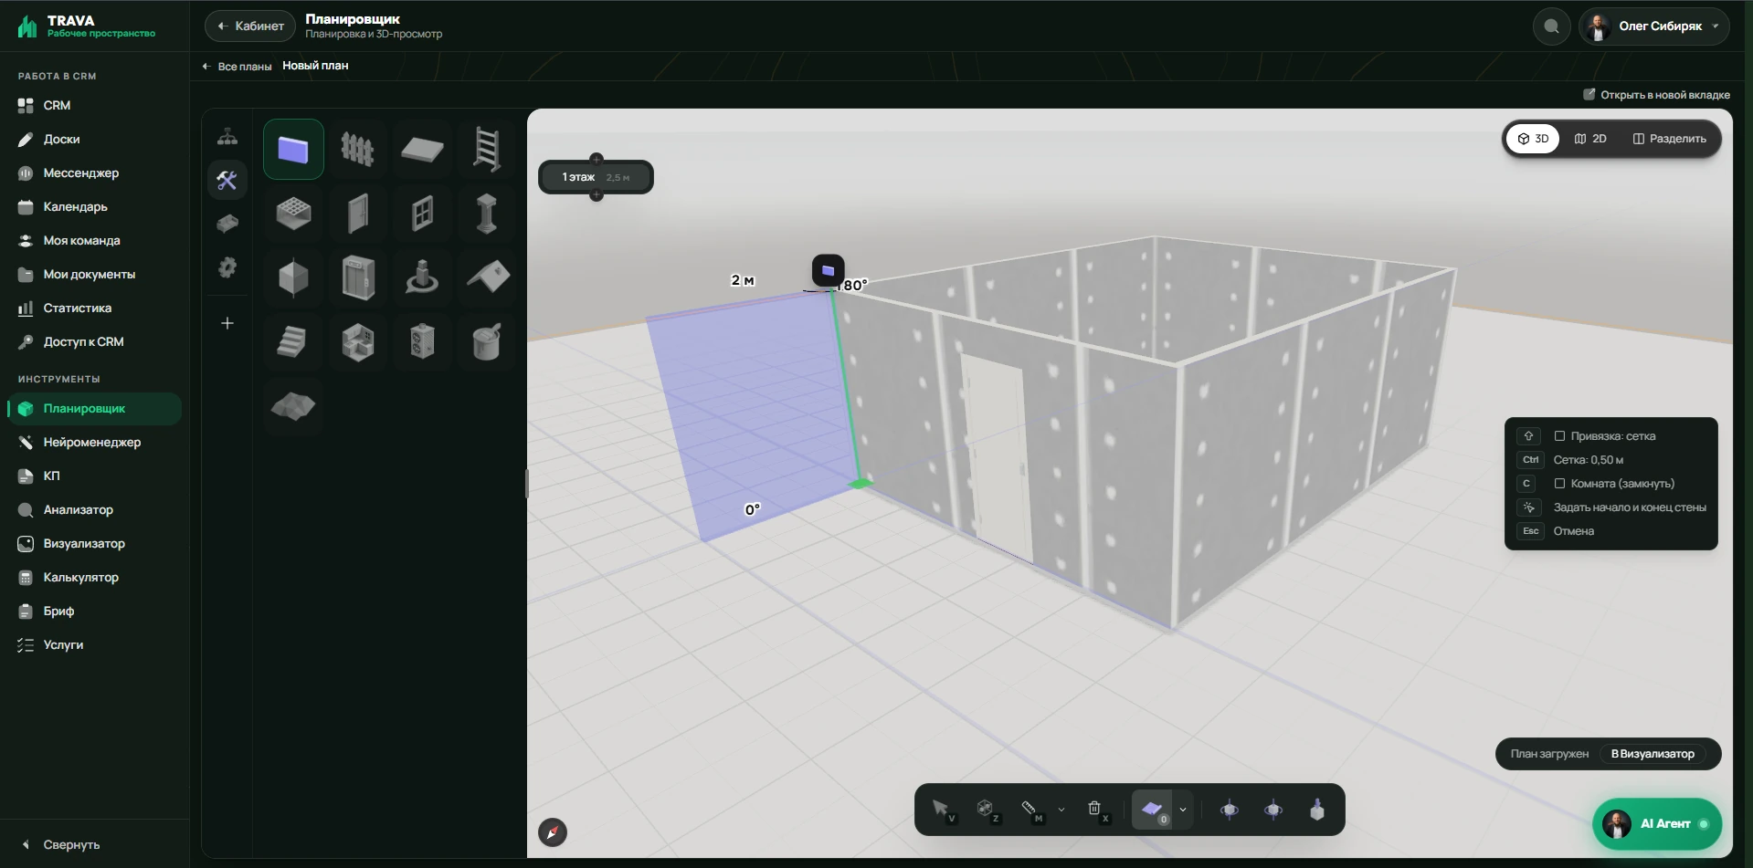Click the plus add category button

(x=227, y=323)
